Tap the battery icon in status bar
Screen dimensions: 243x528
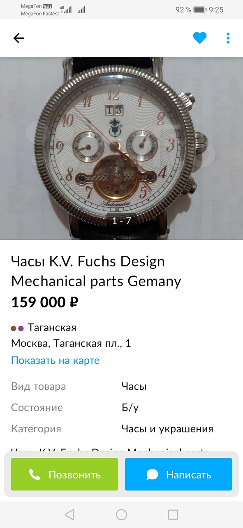[x=200, y=9]
